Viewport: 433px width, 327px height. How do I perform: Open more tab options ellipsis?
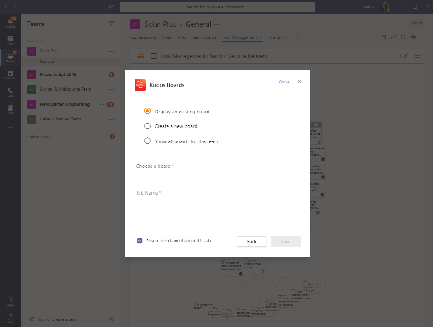[423, 37]
